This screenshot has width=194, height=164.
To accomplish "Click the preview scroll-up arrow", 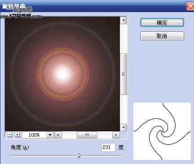I will click(x=123, y=20).
